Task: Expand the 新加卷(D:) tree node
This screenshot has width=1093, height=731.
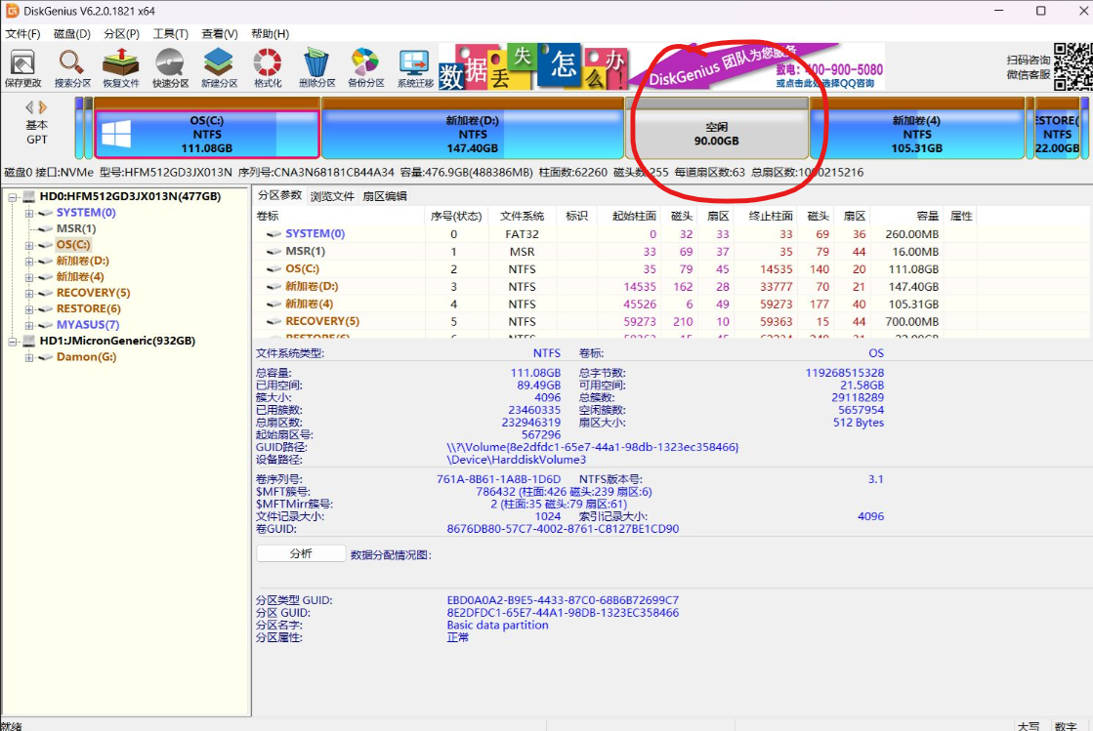Action: [x=29, y=262]
